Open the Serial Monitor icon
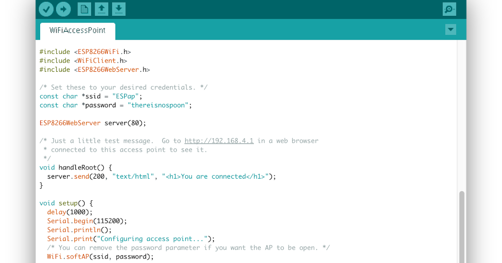Image resolution: width=502 pixels, height=263 pixels. (449, 9)
